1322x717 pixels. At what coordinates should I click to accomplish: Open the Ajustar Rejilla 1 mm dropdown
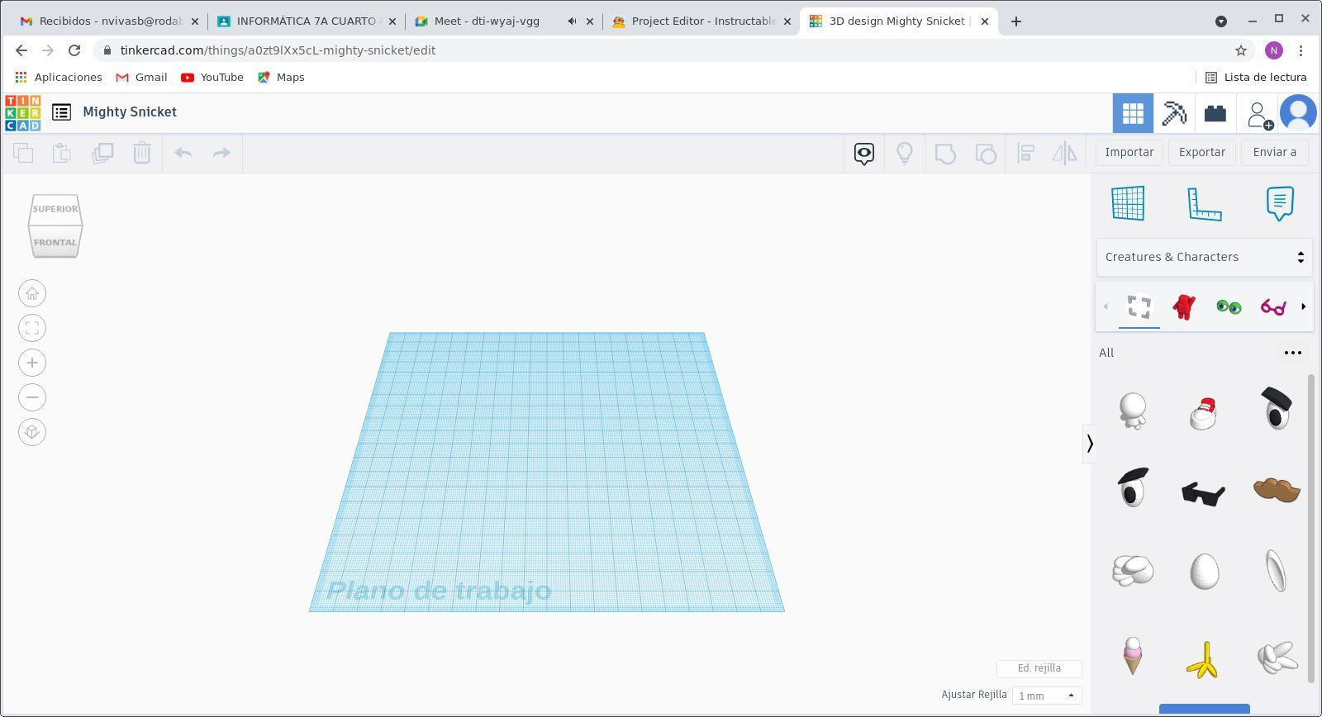(1047, 696)
